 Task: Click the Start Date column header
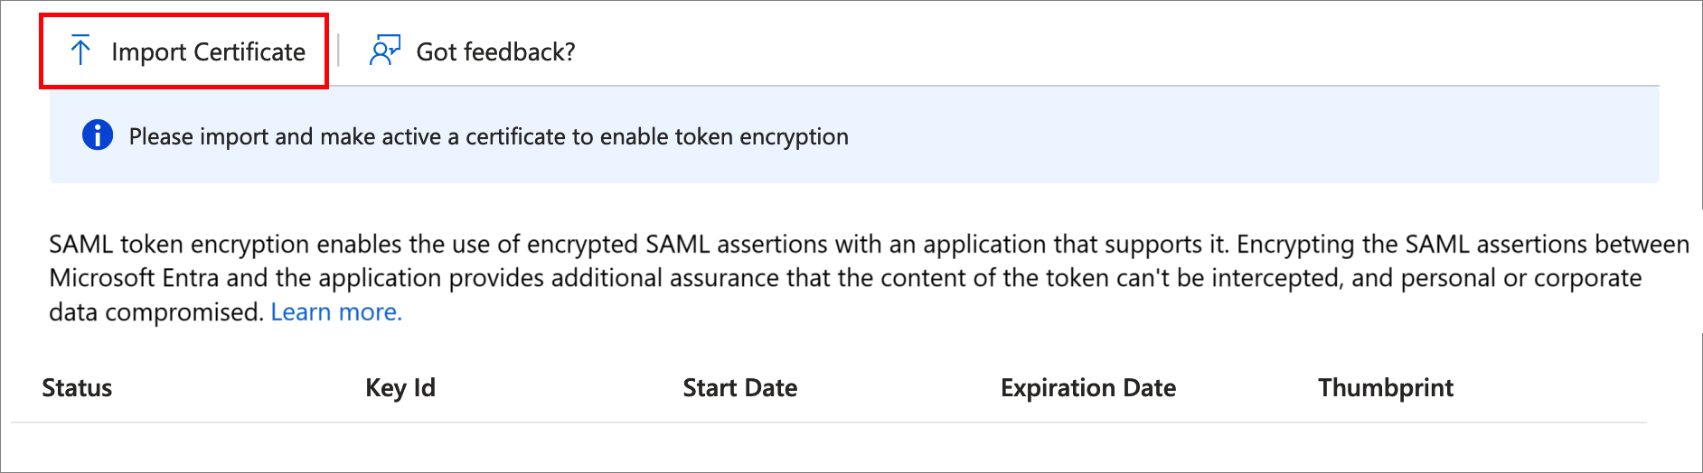(x=739, y=388)
